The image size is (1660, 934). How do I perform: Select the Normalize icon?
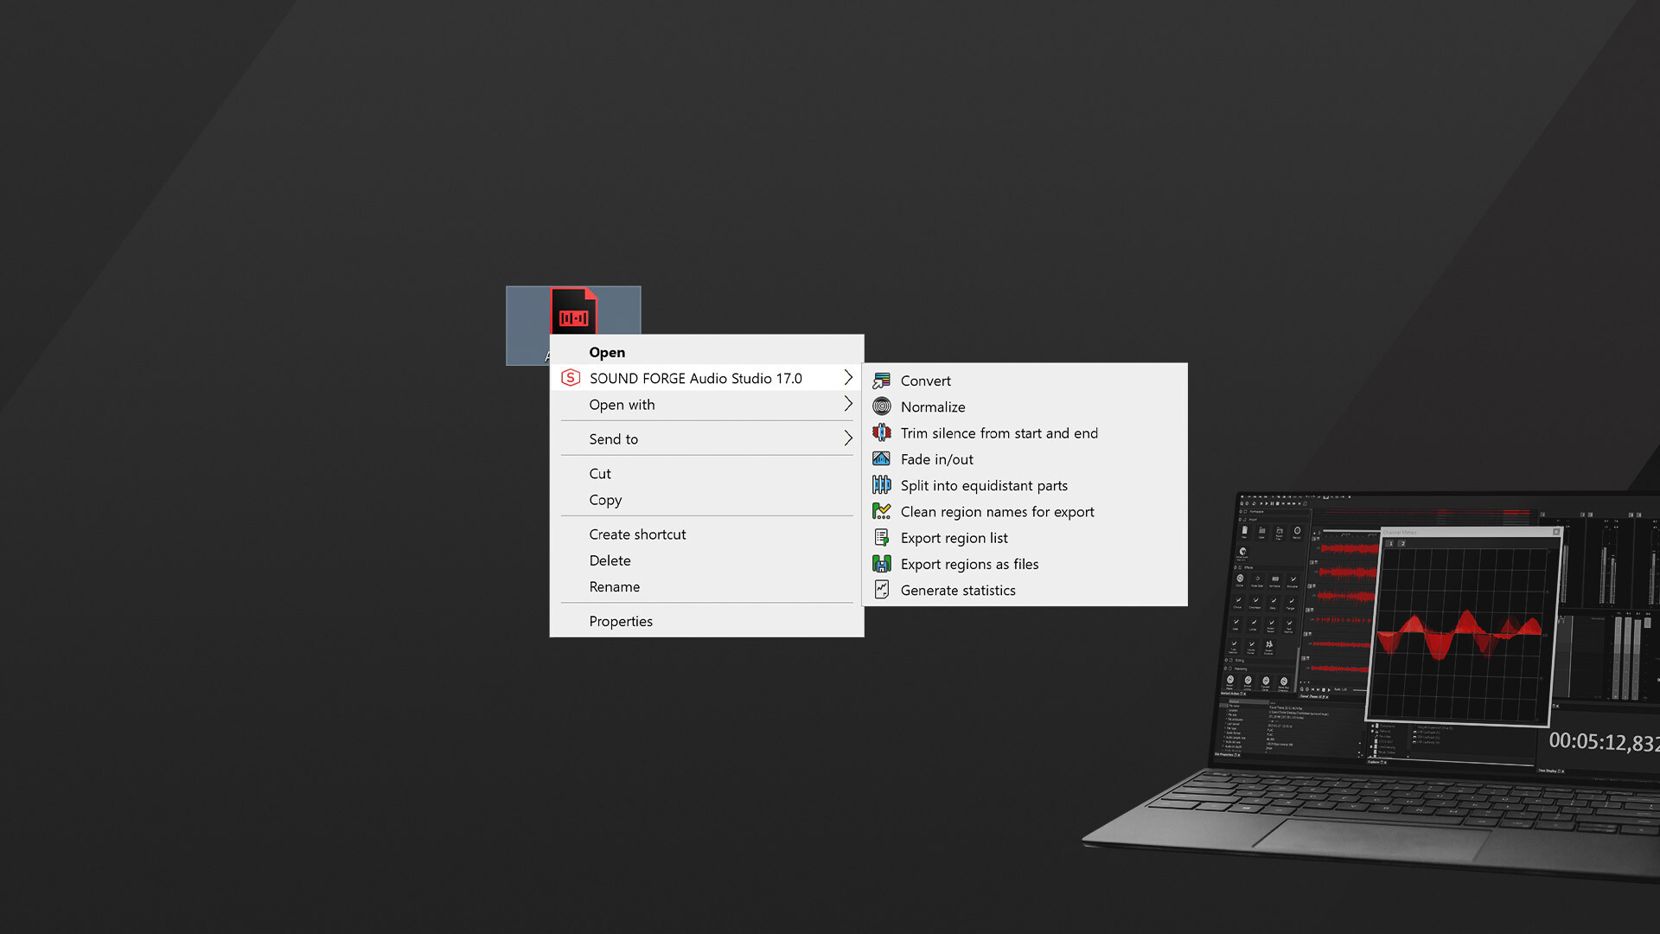click(882, 406)
